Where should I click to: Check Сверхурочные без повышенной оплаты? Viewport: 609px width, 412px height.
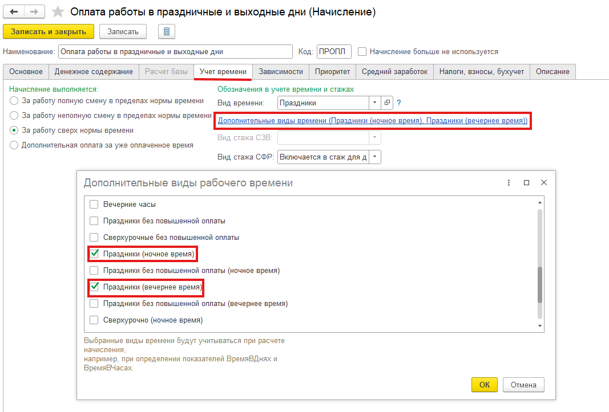(94, 238)
